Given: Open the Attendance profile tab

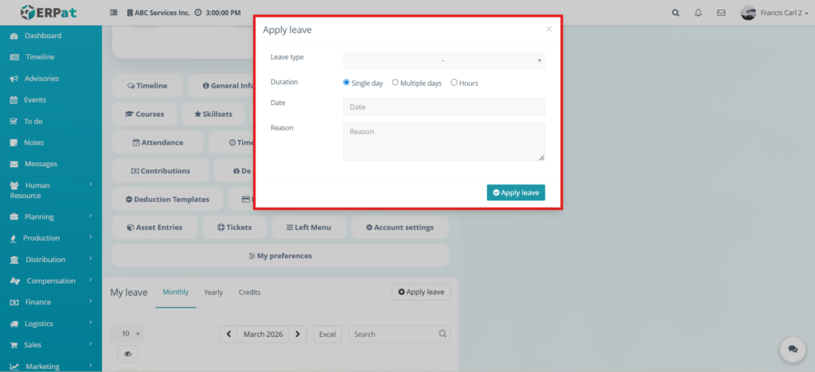Looking at the screenshot, I should coord(158,142).
